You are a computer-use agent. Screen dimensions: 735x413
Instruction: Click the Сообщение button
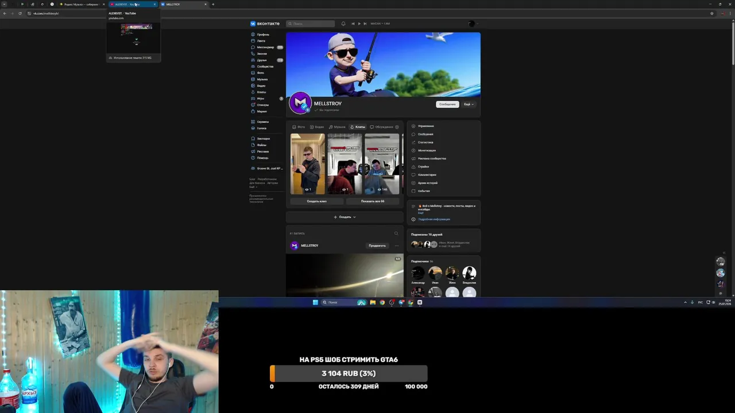click(x=447, y=104)
